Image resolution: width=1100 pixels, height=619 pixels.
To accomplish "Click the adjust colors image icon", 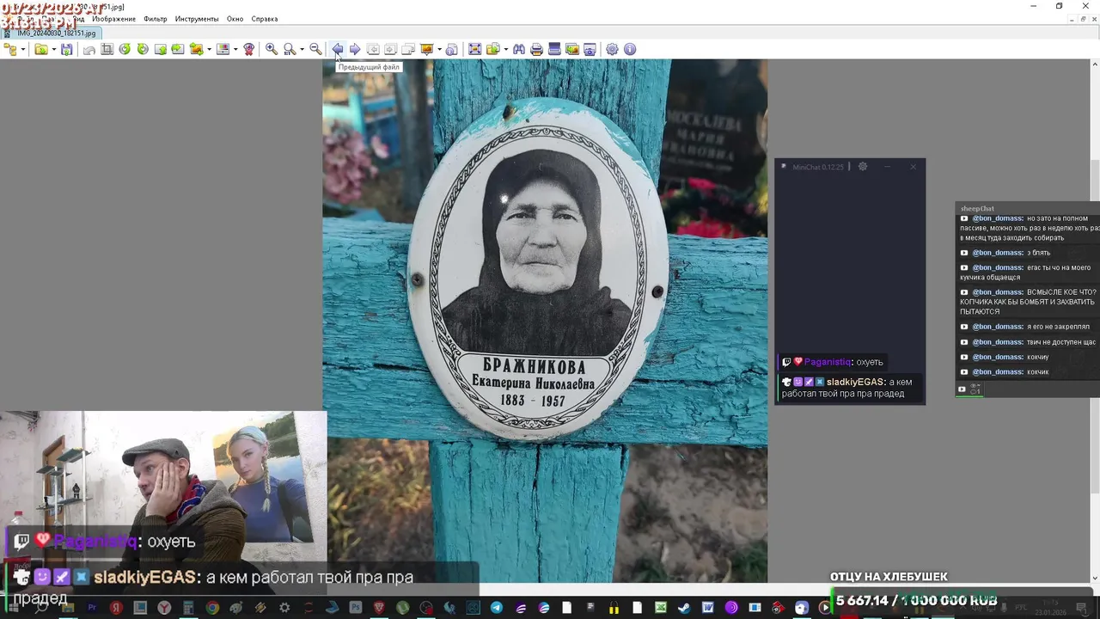I will [223, 49].
